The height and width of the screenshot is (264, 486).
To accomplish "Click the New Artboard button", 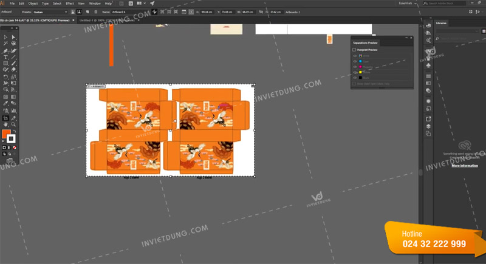I will 87,12.
